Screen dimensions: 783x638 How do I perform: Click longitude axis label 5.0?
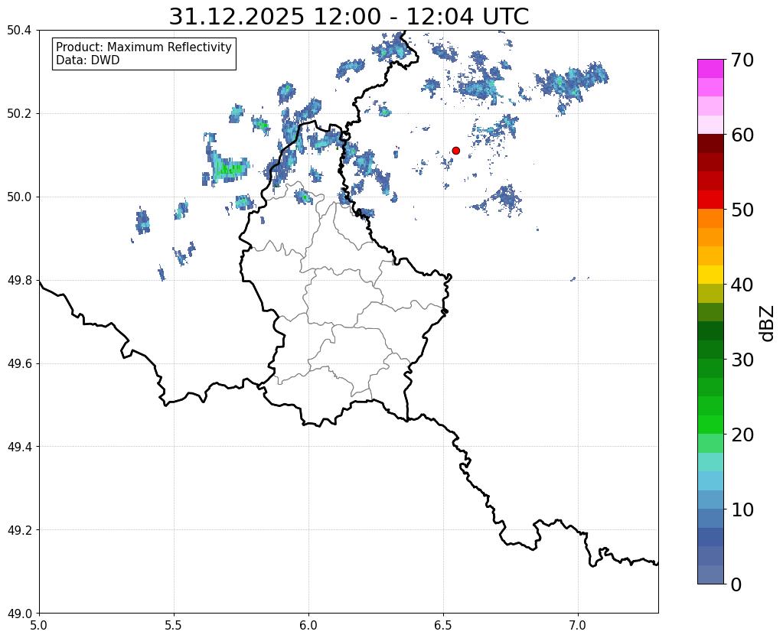[x=39, y=625]
